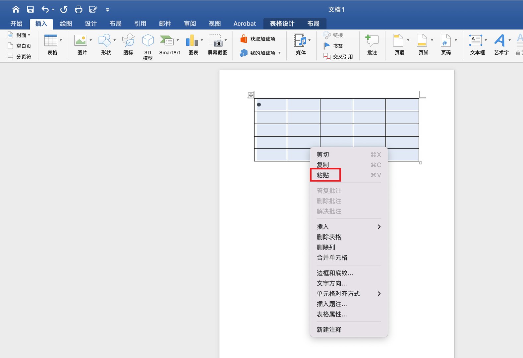
Task: Open 表格属性... from context menu
Action: pos(349,314)
